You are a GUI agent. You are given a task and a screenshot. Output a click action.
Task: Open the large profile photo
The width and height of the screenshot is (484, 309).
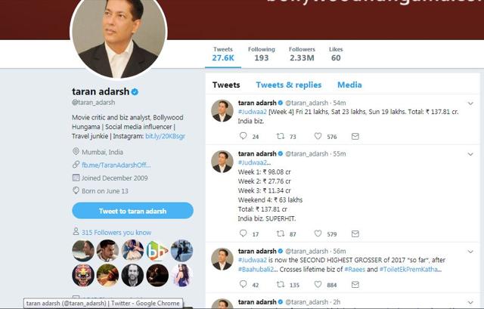(119, 34)
